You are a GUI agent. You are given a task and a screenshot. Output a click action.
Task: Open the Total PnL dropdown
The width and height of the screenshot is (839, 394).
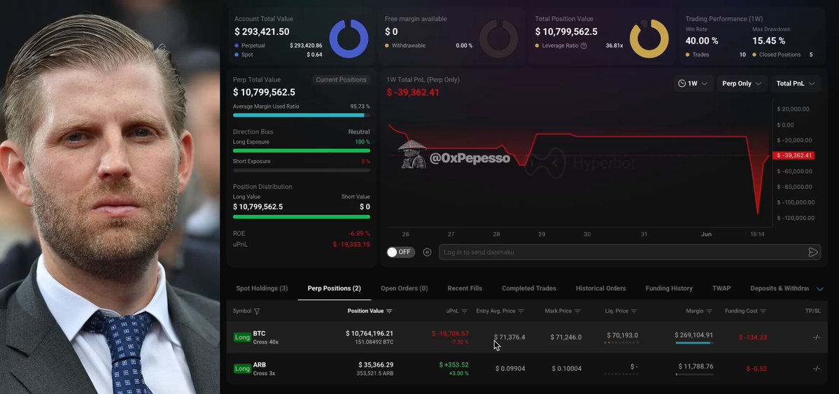795,83
